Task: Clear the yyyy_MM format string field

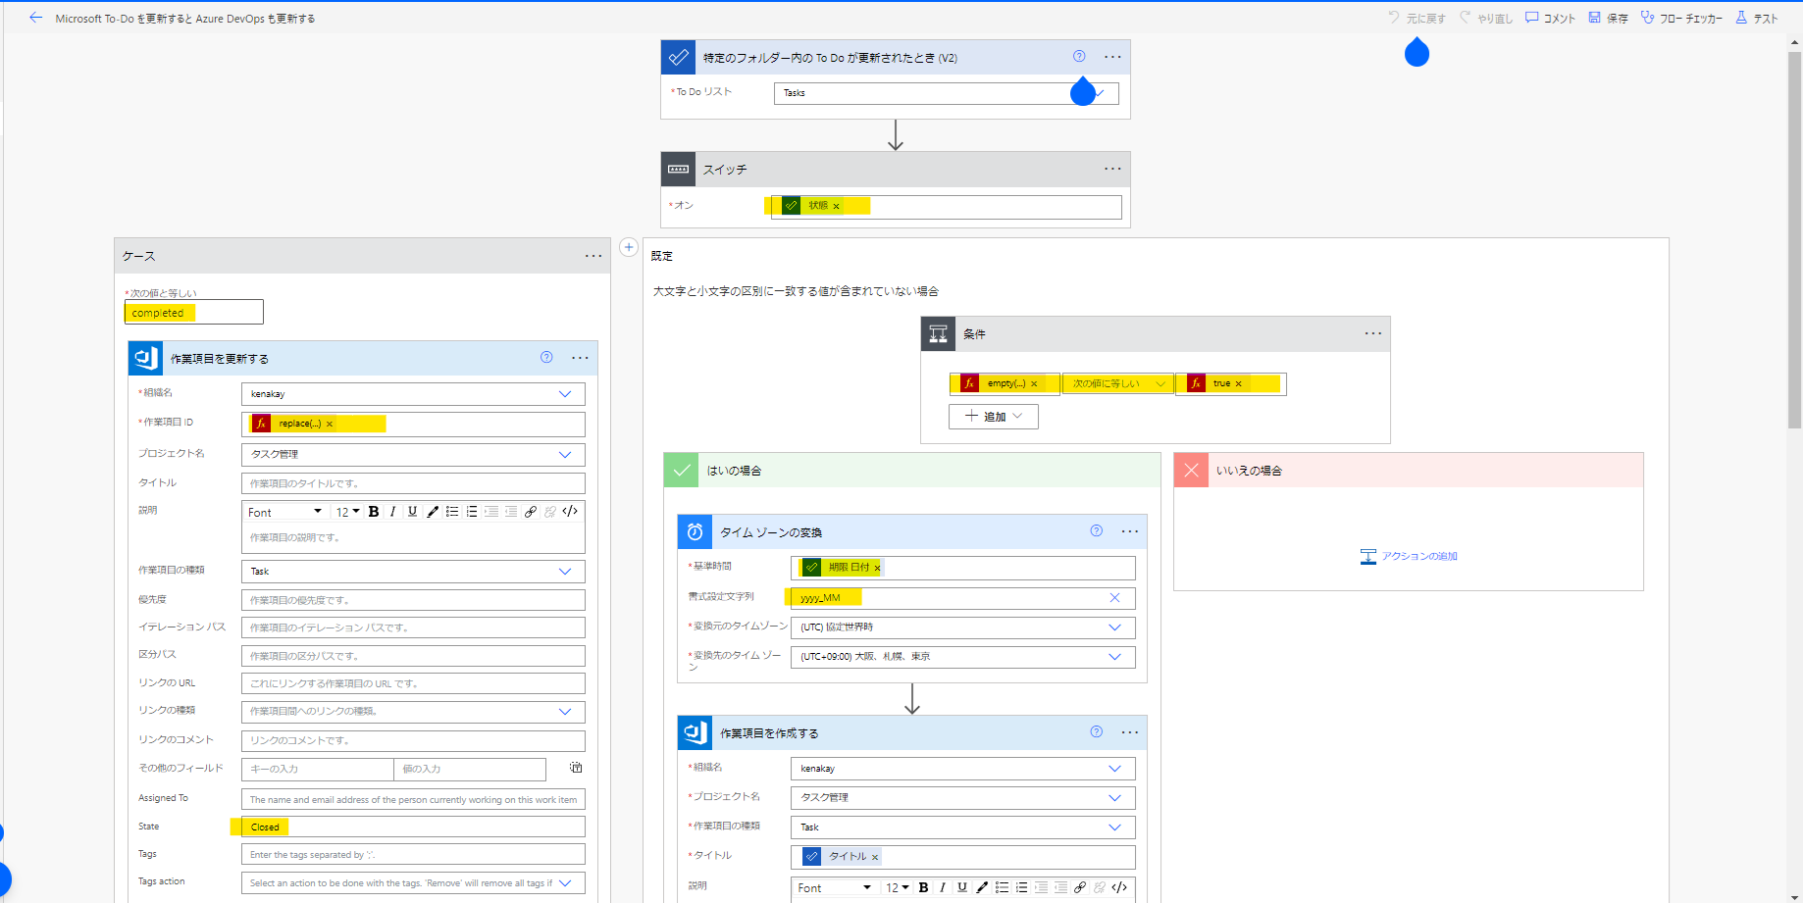Action: click(1114, 598)
